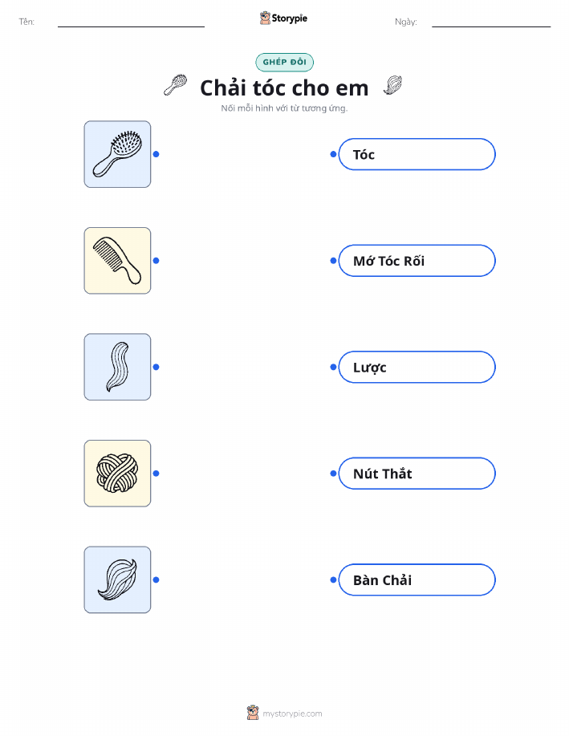Pick the Bàn Chải word box
The width and height of the screenshot is (569, 736).
click(417, 579)
